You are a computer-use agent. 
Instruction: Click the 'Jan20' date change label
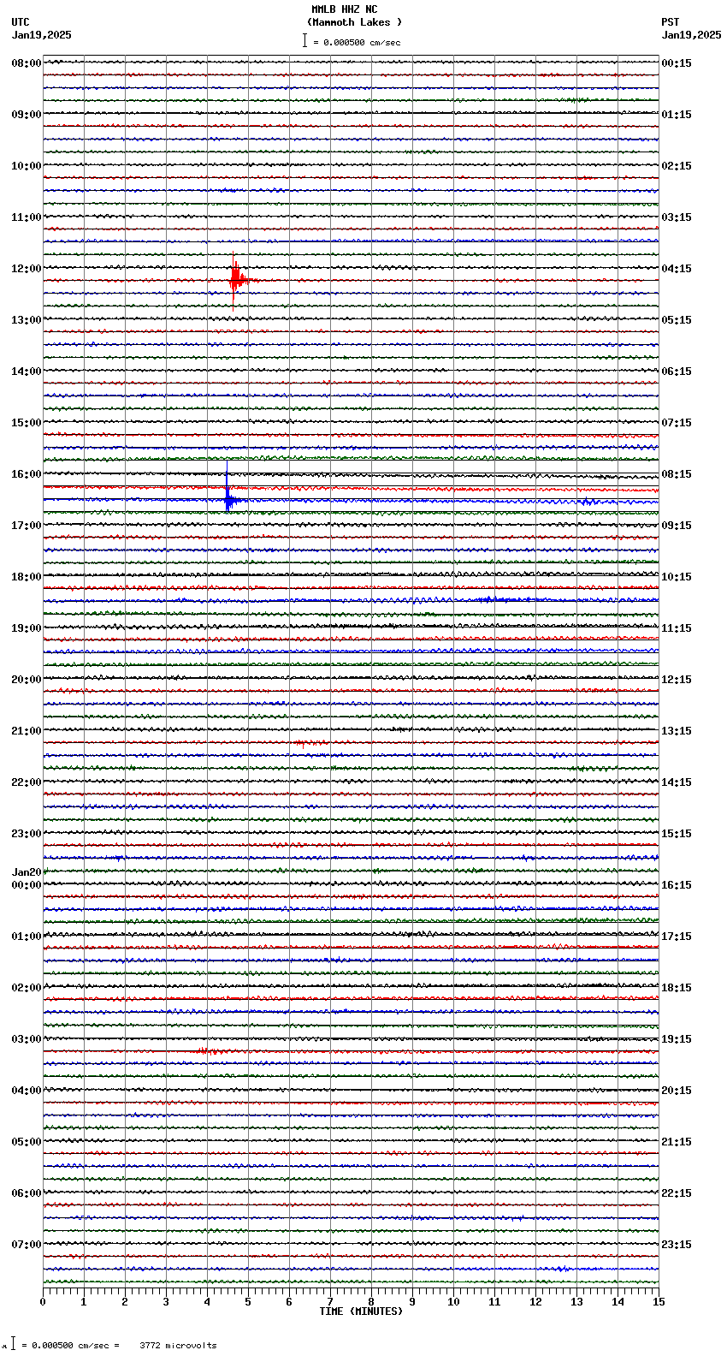(26, 872)
